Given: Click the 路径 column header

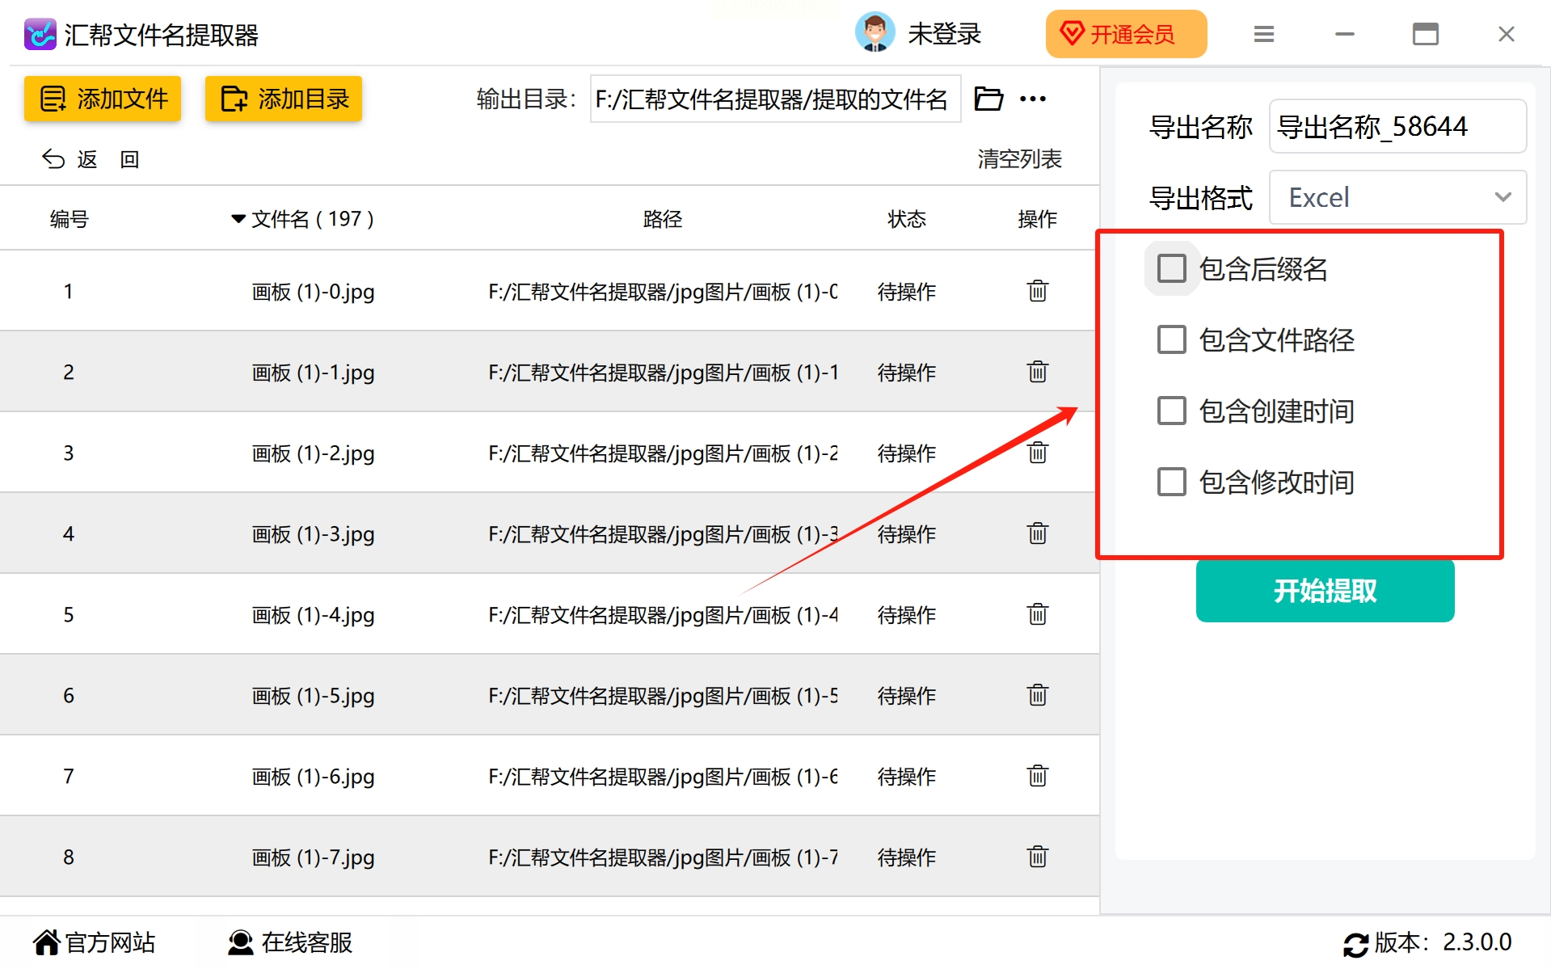Looking at the screenshot, I should [663, 219].
